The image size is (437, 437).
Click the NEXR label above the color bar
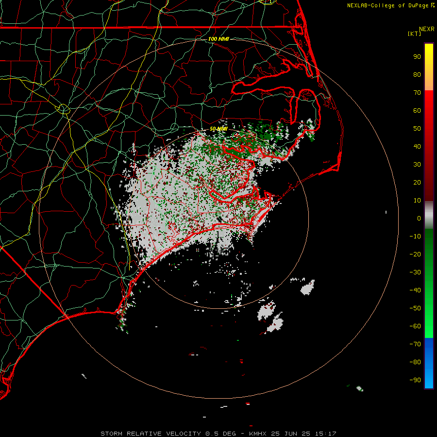(427, 29)
